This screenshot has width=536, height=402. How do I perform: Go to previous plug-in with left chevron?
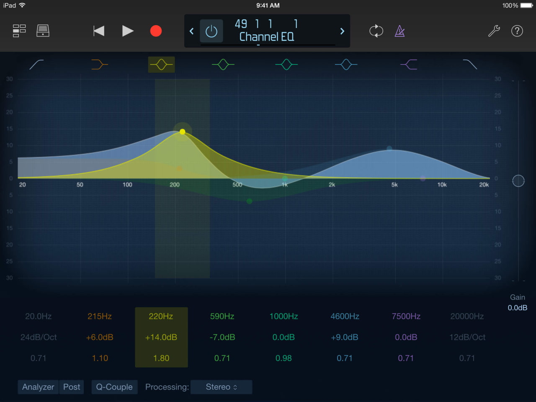click(192, 31)
